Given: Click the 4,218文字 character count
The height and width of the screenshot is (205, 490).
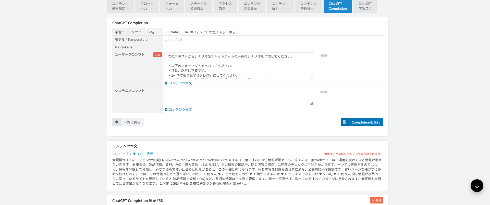Looking at the screenshot, I should tap(121, 154).
